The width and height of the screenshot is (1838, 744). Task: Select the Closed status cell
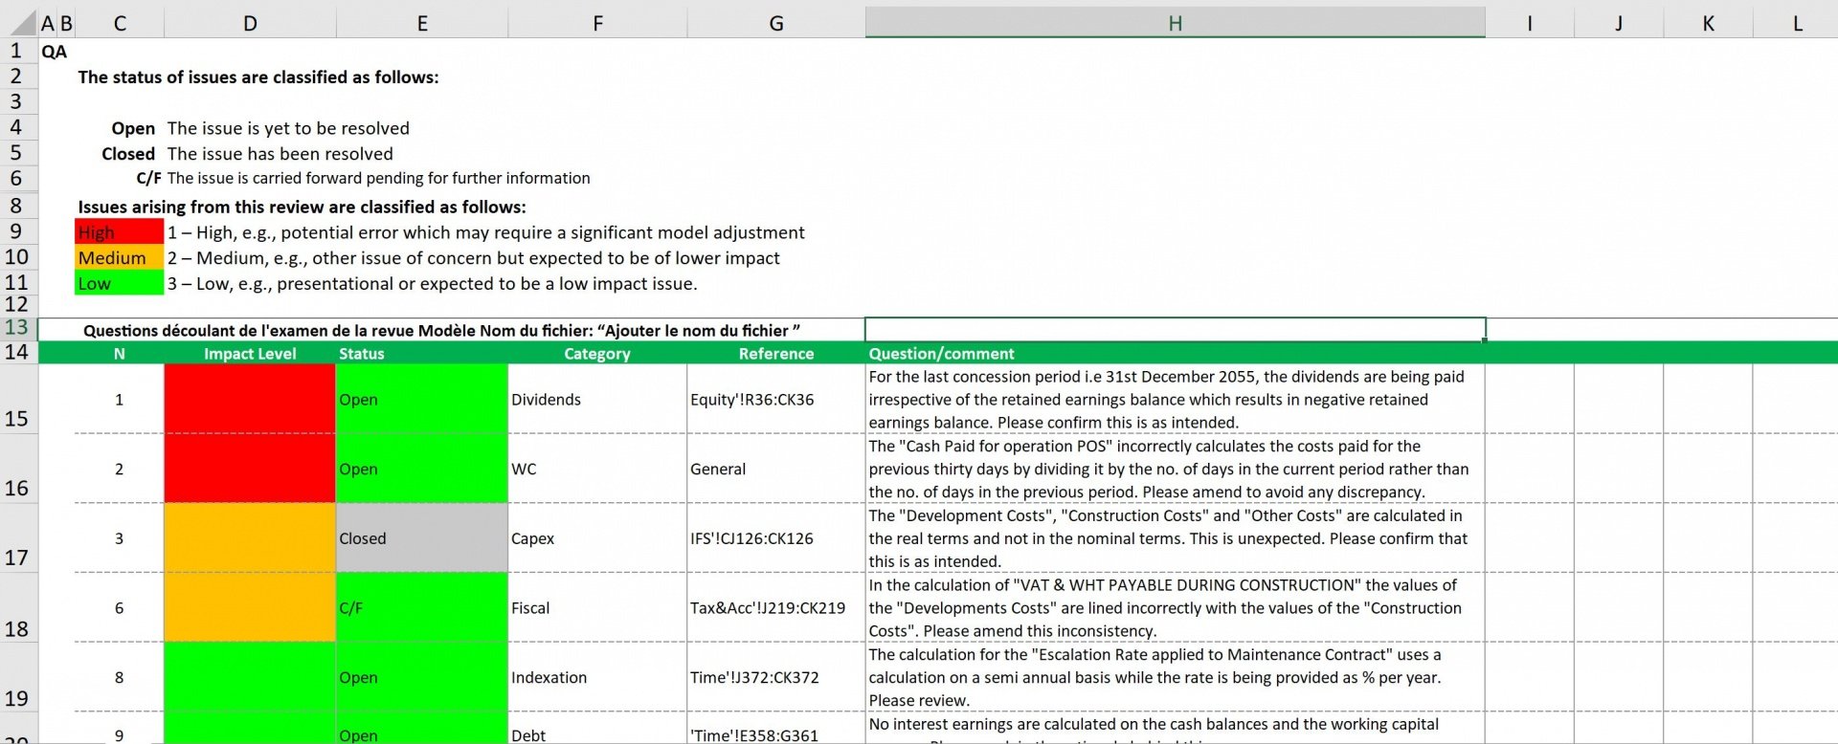pos(422,538)
